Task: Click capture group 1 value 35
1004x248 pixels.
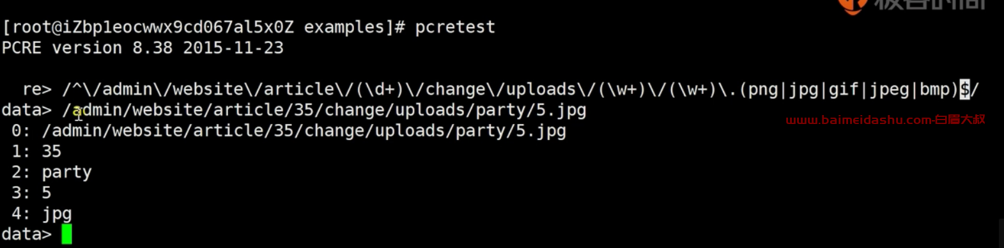Action: pos(51,151)
